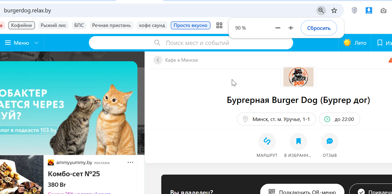Click the Burger Dog logo image
This screenshot has height=194, width=392.
coord(299,77)
